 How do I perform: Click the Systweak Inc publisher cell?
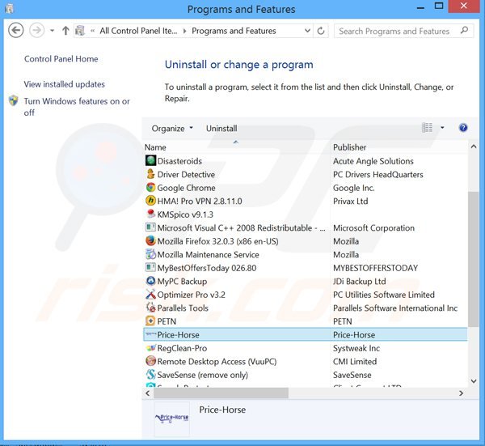coord(356,348)
